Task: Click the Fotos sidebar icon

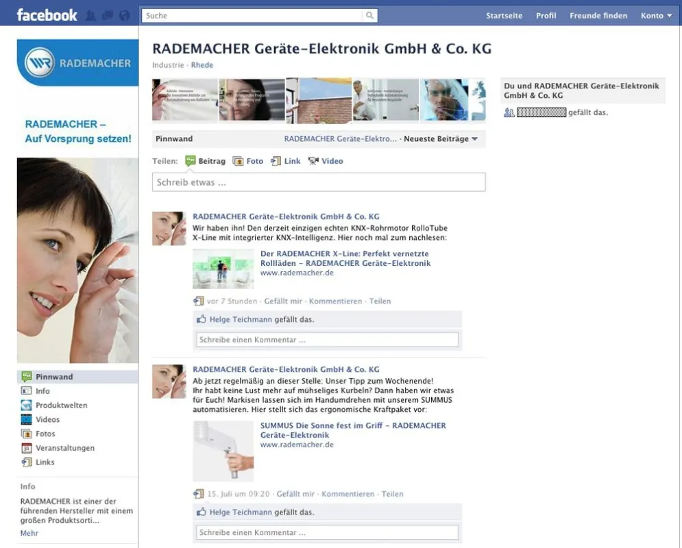Action: tap(27, 434)
